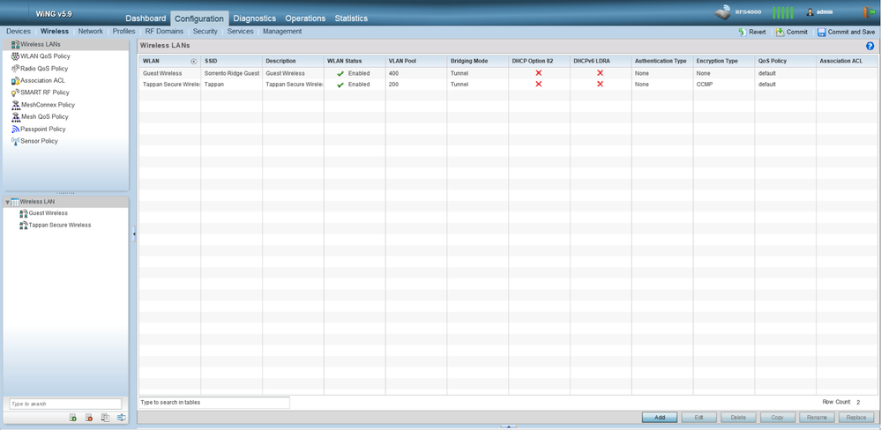
Task: Click the RFS4000 device icon
Action: [x=723, y=12]
